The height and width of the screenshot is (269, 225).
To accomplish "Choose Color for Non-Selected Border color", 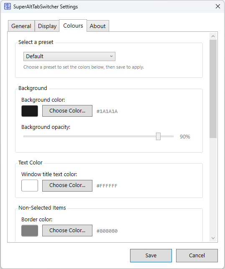I will [x=67, y=231].
